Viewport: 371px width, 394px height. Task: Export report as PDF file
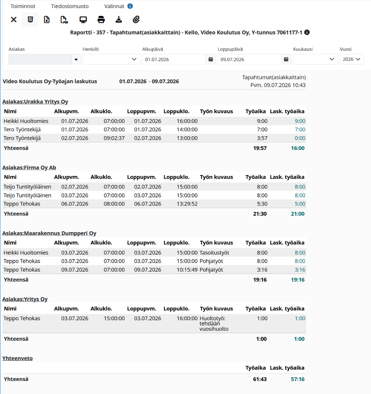pyautogui.click(x=64, y=19)
